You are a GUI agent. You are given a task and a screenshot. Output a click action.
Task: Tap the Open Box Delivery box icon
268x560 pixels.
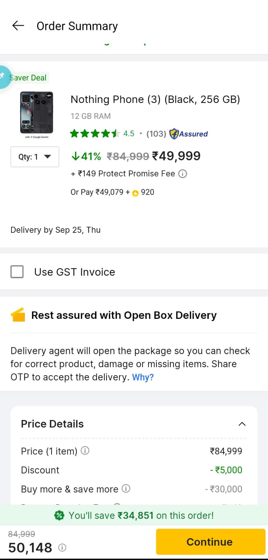point(18,315)
